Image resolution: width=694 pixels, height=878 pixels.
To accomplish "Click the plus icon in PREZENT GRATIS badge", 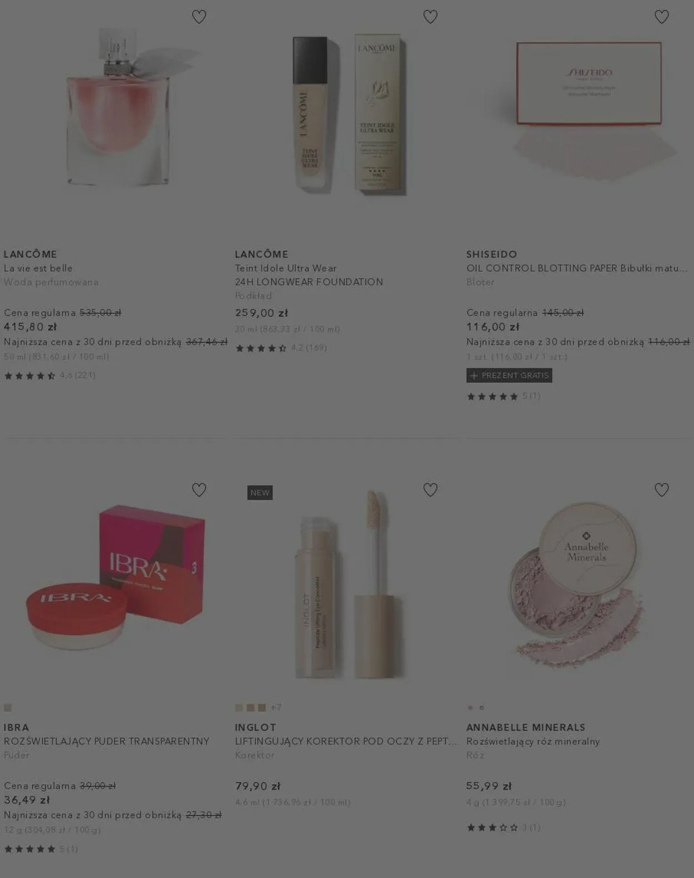I will point(474,376).
